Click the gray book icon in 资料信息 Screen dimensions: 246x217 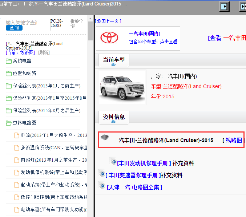point(105,137)
